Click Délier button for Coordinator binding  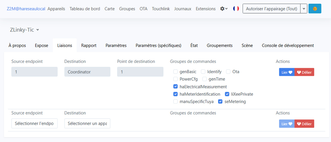[x=304, y=72]
